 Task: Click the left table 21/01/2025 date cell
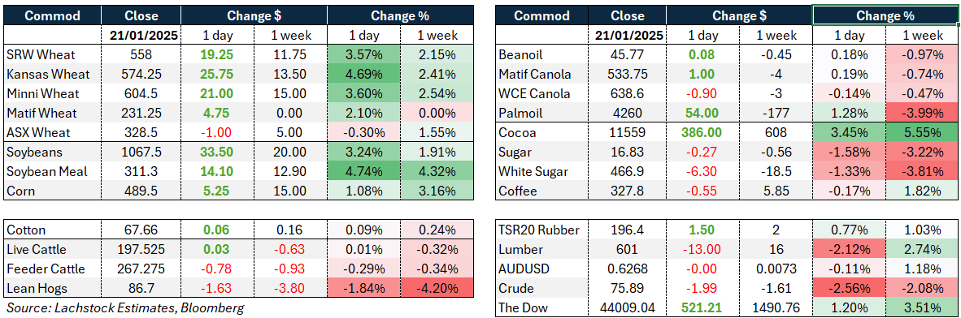pos(141,35)
